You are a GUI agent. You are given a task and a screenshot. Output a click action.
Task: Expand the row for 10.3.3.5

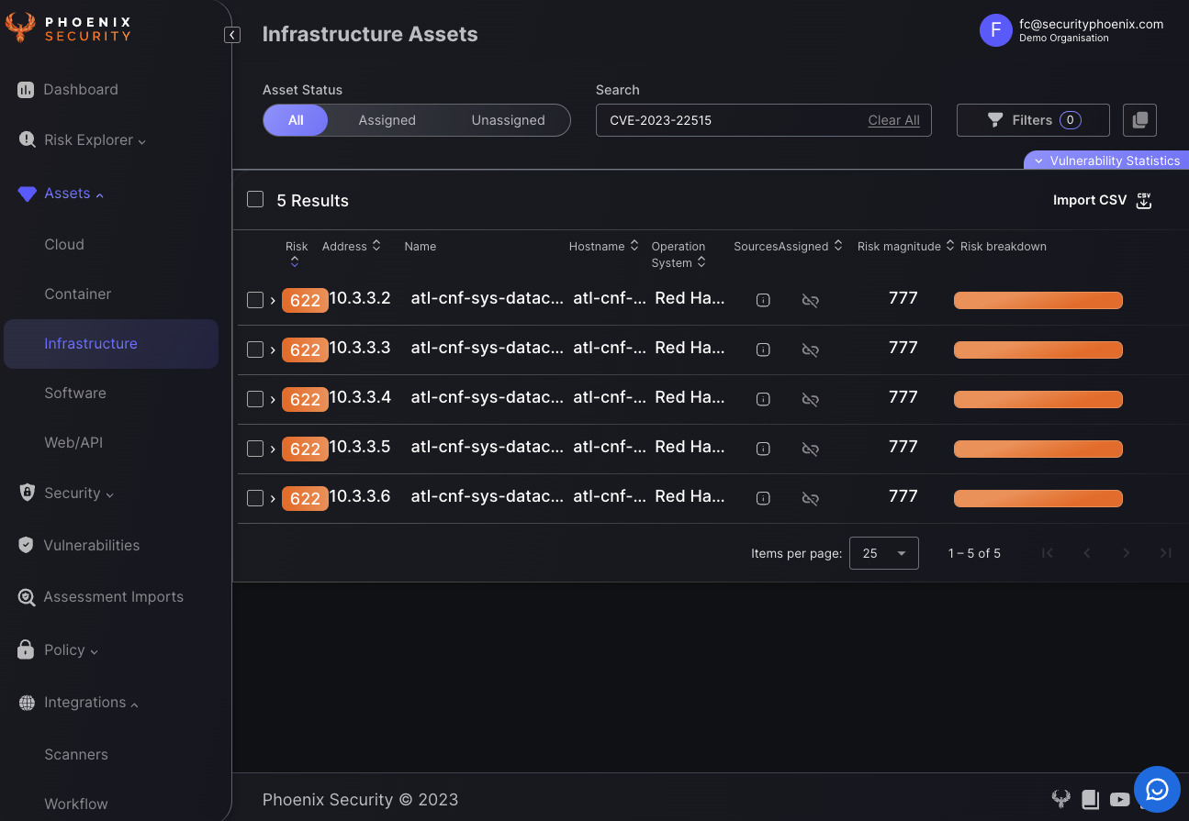(273, 449)
